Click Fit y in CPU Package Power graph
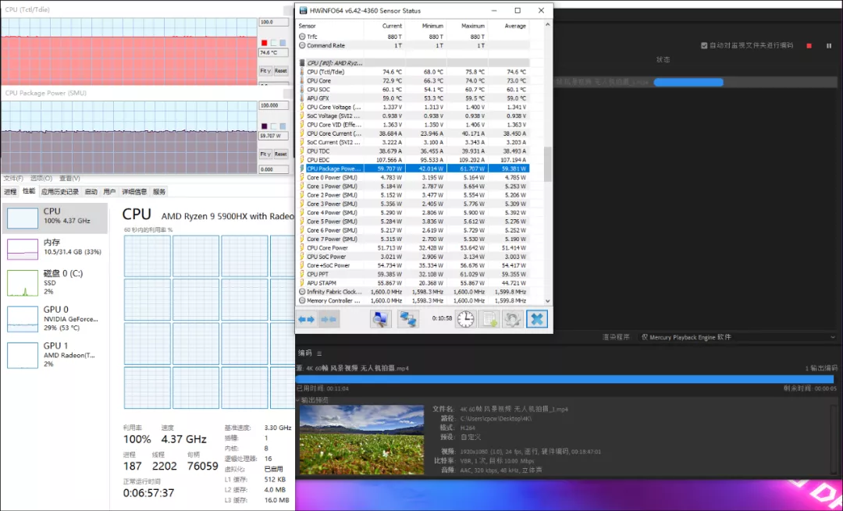The width and height of the screenshot is (843, 511). [265, 154]
